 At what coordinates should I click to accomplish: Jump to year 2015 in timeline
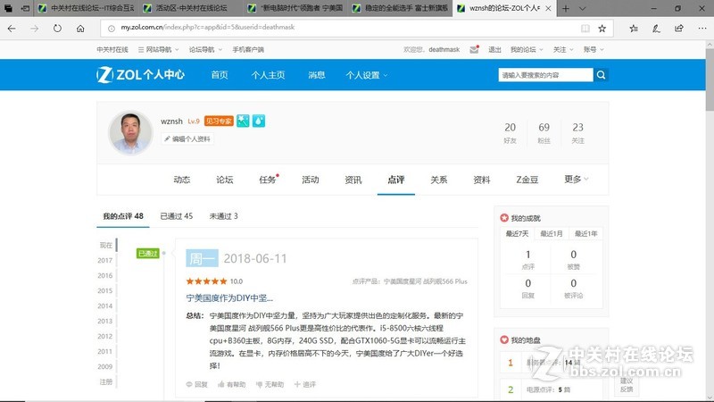[x=105, y=290]
